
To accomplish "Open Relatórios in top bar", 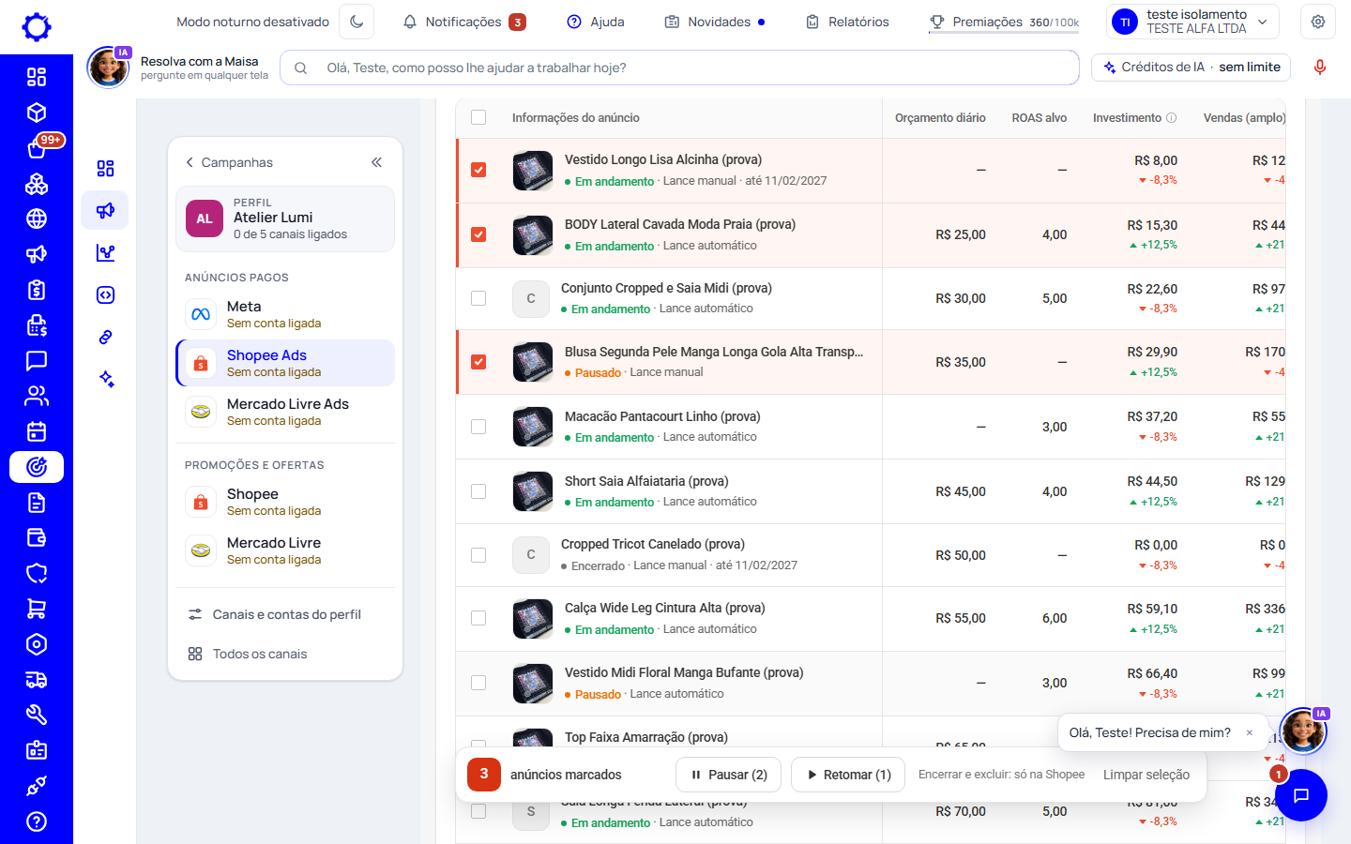I will [847, 22].
